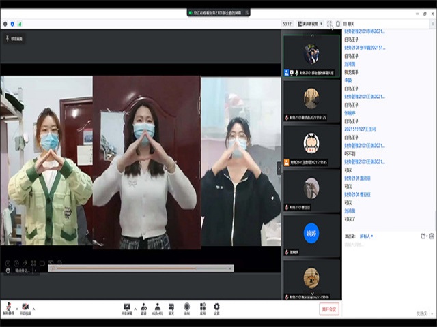Expand audio options arrow beside microphone
The width and height of the screenshot is (437, 327).
pos(16,307)
